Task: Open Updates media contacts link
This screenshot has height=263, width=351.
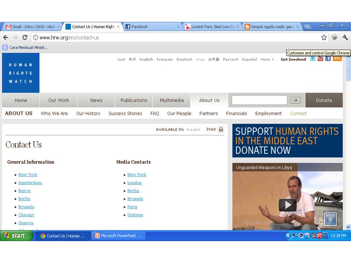Action: click(135, 215)
